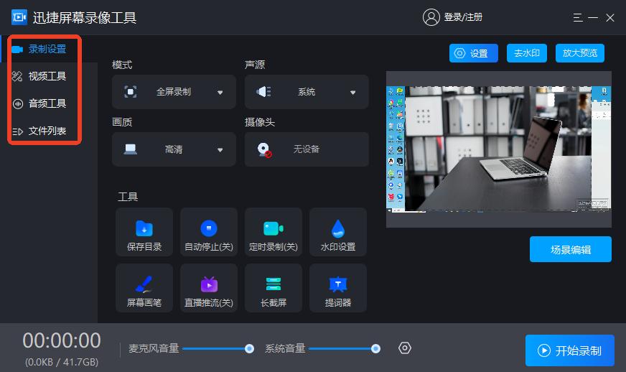Open the hamburger menu in title bar

point(578,17)
